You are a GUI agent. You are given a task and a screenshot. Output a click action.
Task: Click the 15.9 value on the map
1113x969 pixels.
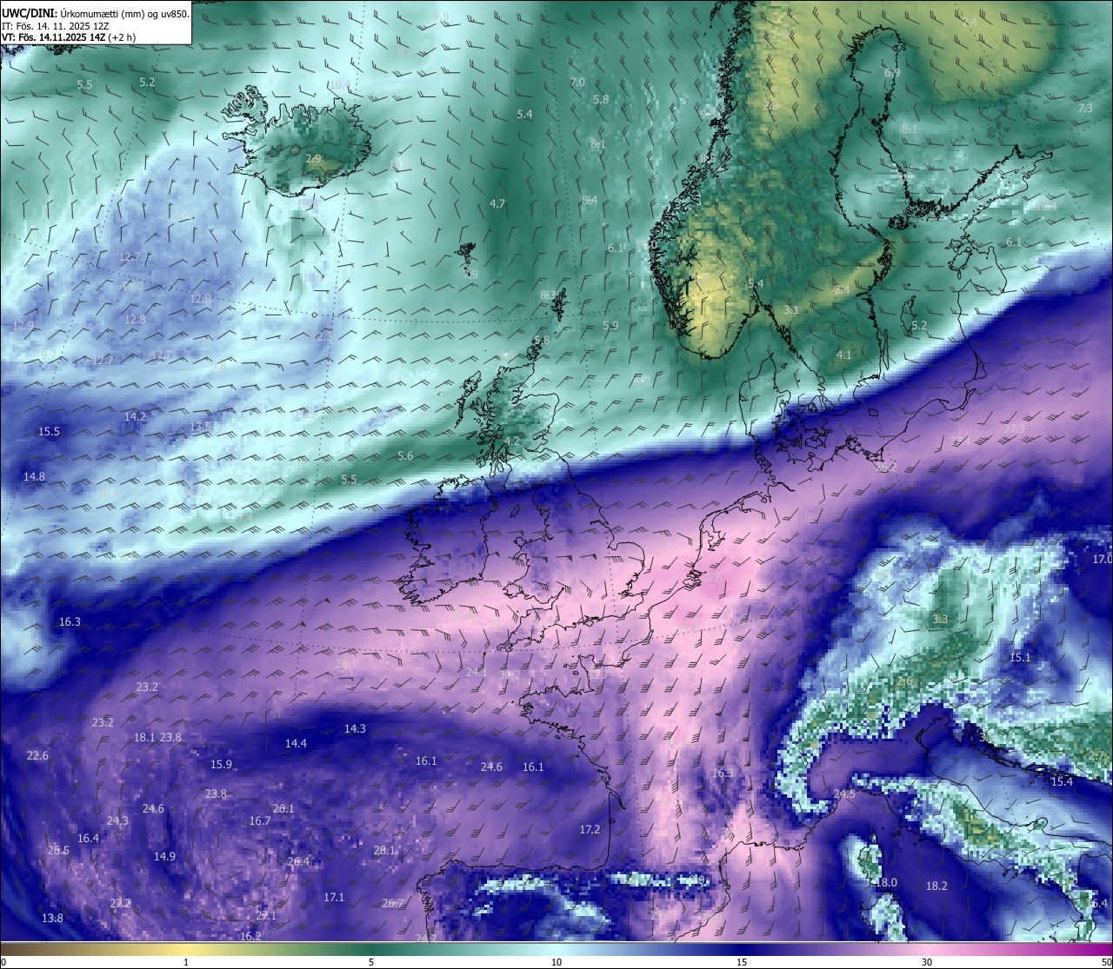point(221,765)
